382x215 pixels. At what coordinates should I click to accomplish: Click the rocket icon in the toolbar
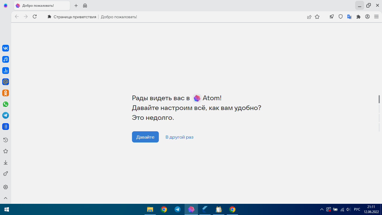[332, 17]
